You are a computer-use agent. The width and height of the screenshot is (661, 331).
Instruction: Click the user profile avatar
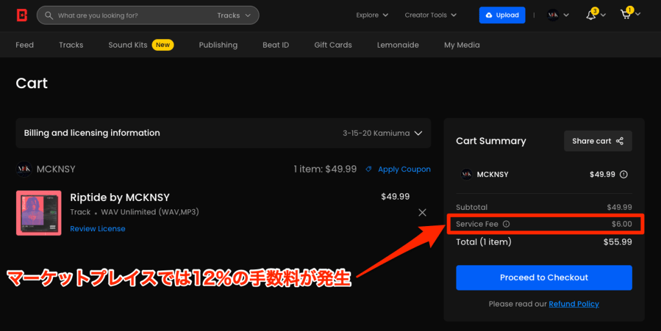pyautogui.click(x=553, y=15)
